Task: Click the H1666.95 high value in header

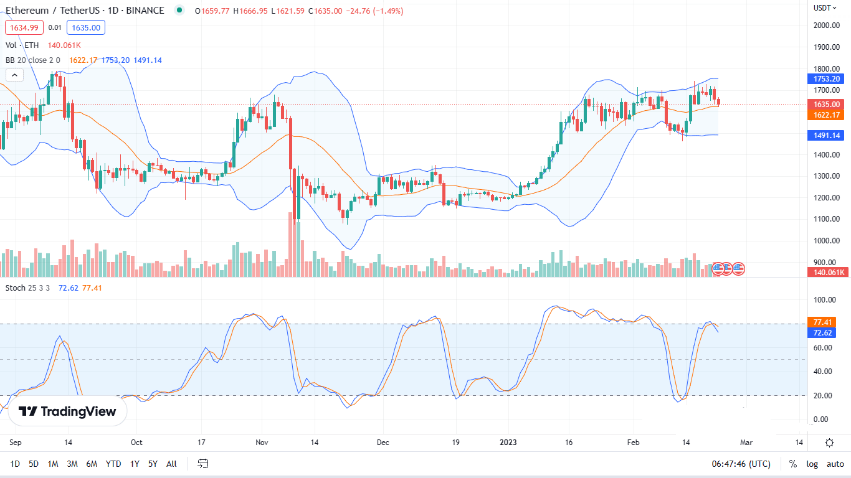Action: click(251, 11)
